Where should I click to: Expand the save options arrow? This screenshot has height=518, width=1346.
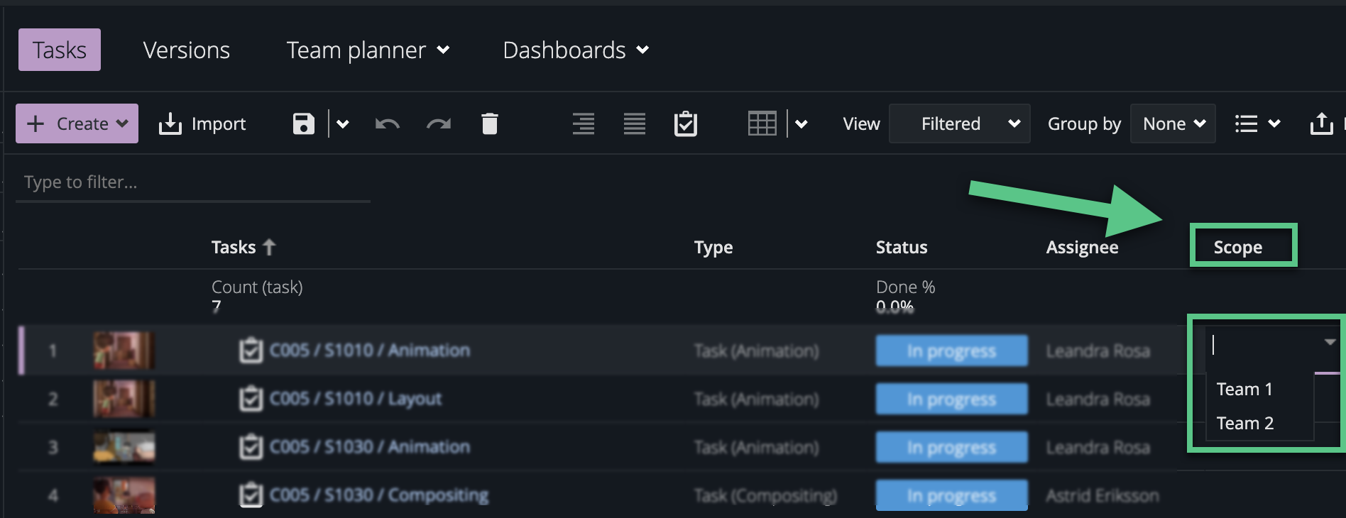[x=343, y=124]
